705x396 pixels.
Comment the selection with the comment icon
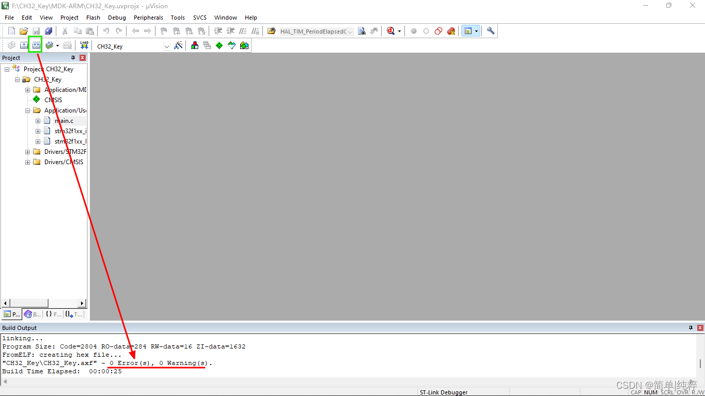(x=243, y=31)
